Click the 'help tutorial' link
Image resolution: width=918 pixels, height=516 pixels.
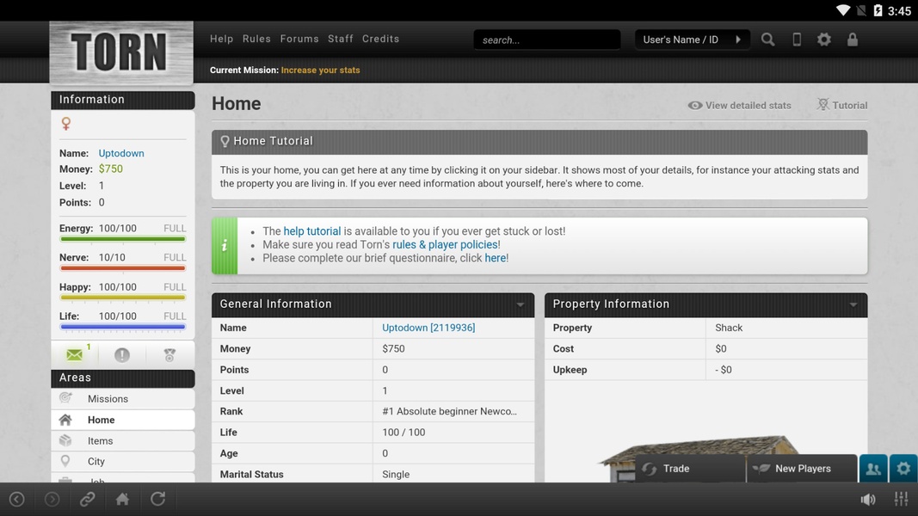click(312, 231)
